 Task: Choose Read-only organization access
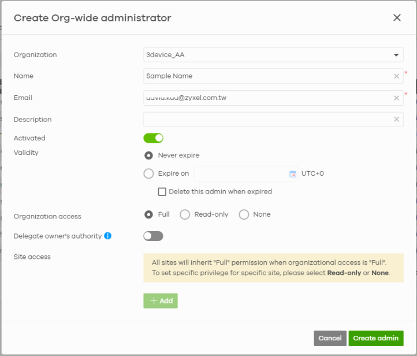(185, 214)
